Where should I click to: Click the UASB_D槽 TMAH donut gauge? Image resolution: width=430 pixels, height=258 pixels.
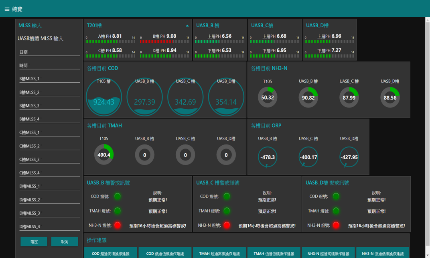click(x=226, y=154)
